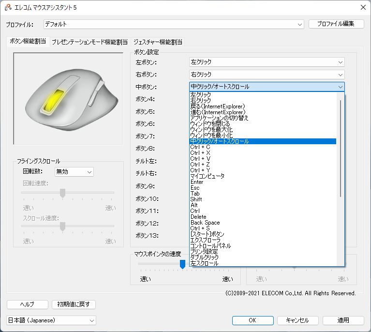Select the standalone Ctrl option in list
The height and width of the screenshot is (332, 371).
(x=263, y=211)
